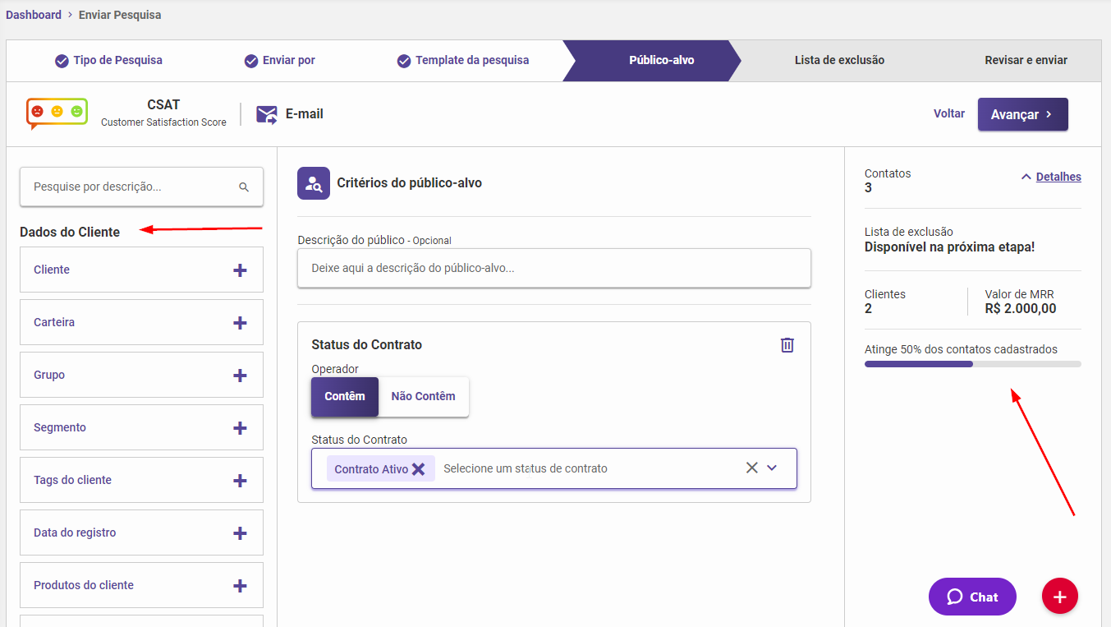Click the Critérios do público-alvo icon
The image size is (1111, 627).
coord(314,183)
